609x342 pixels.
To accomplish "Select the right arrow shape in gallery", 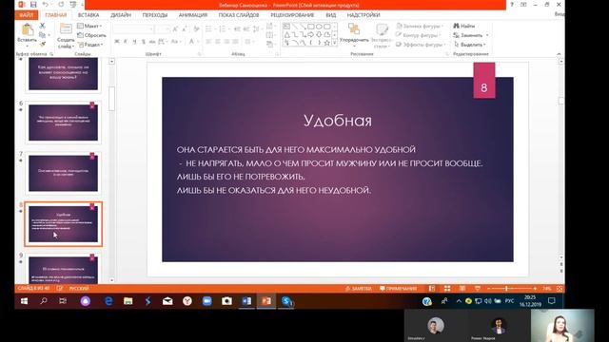I will coord(311,34).
